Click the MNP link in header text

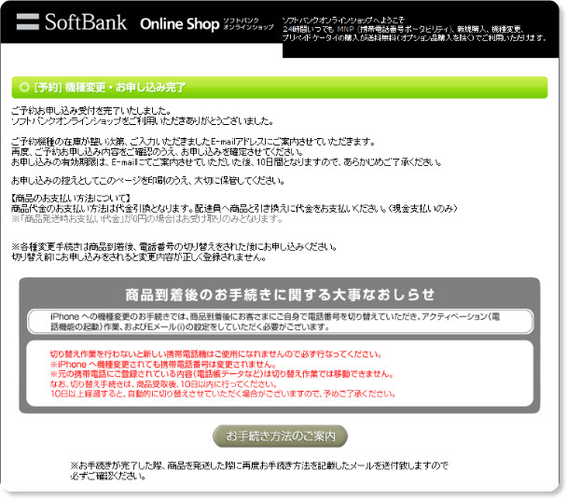coord(345,29)
